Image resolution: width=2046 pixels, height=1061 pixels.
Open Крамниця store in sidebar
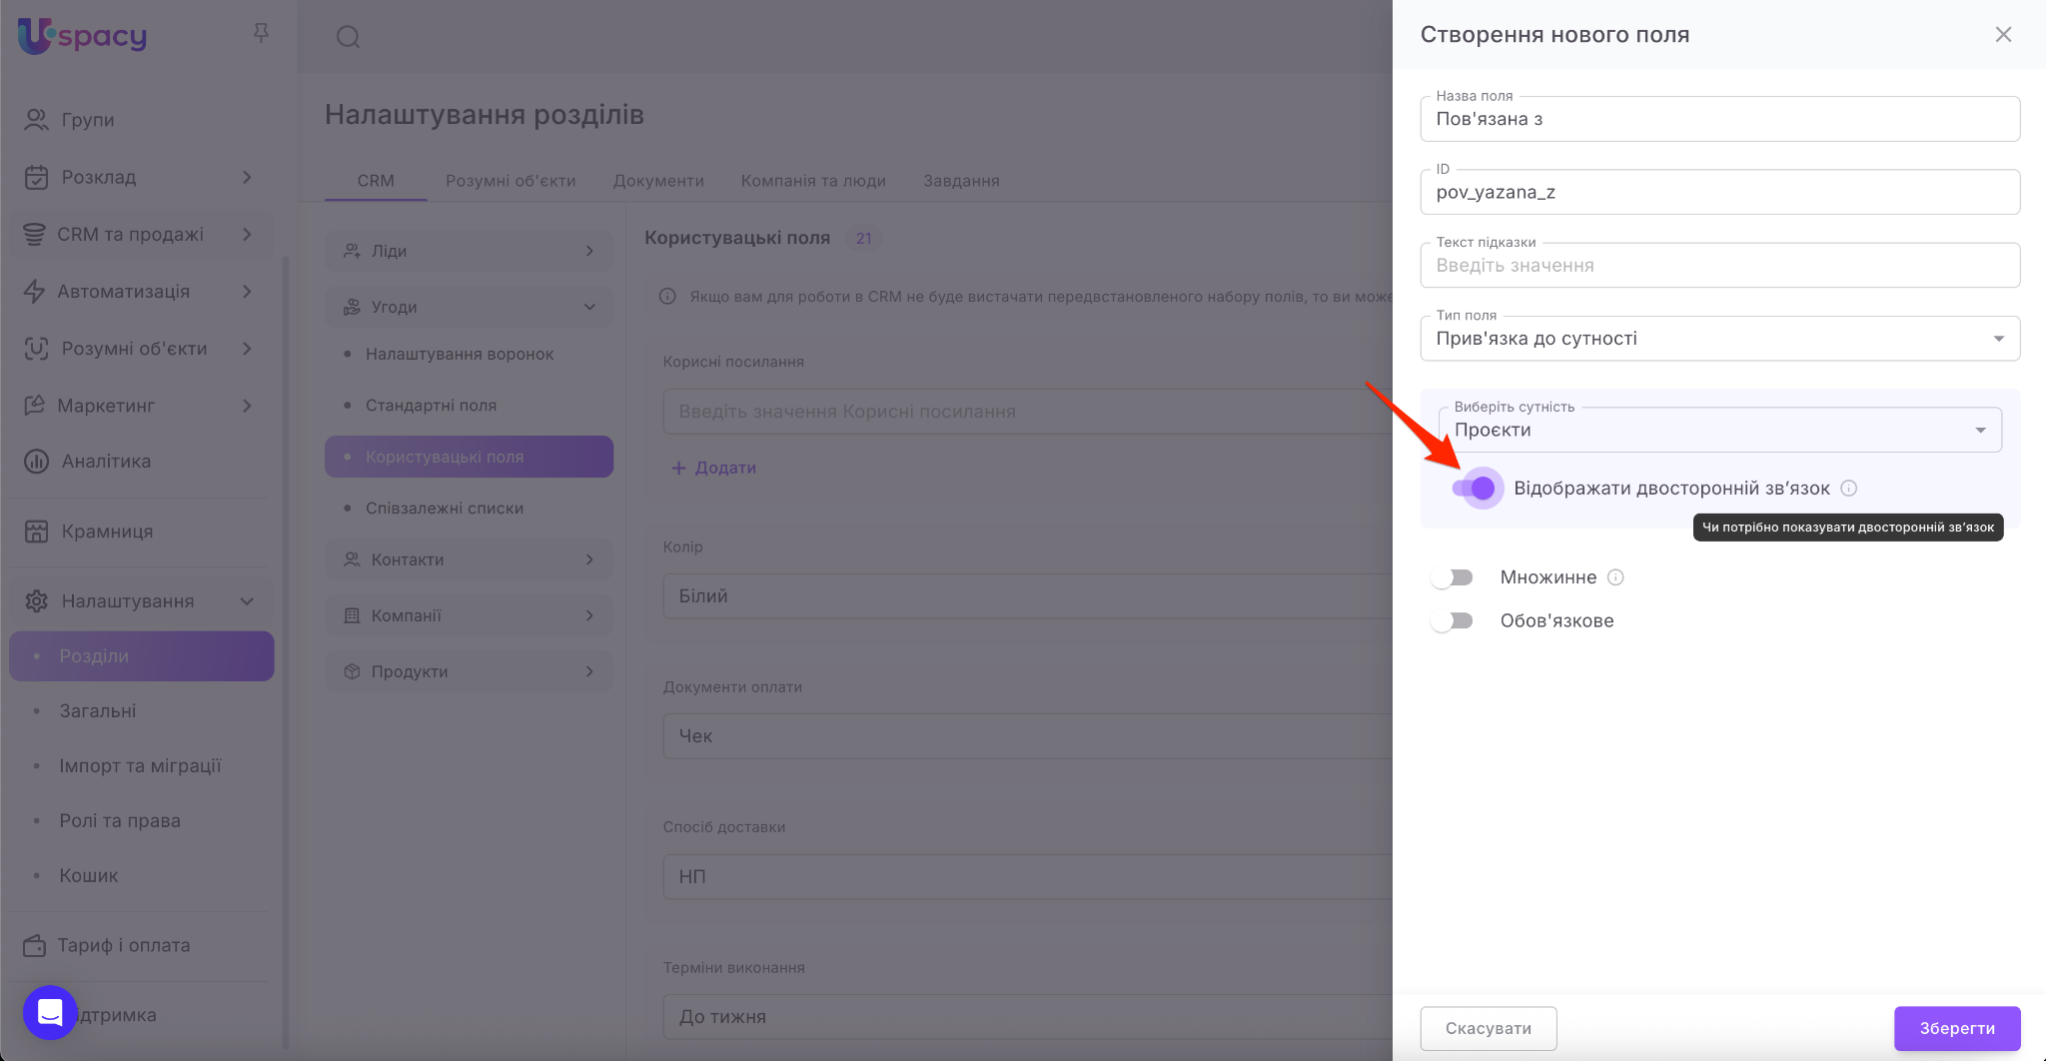click(x=107, y=531)
